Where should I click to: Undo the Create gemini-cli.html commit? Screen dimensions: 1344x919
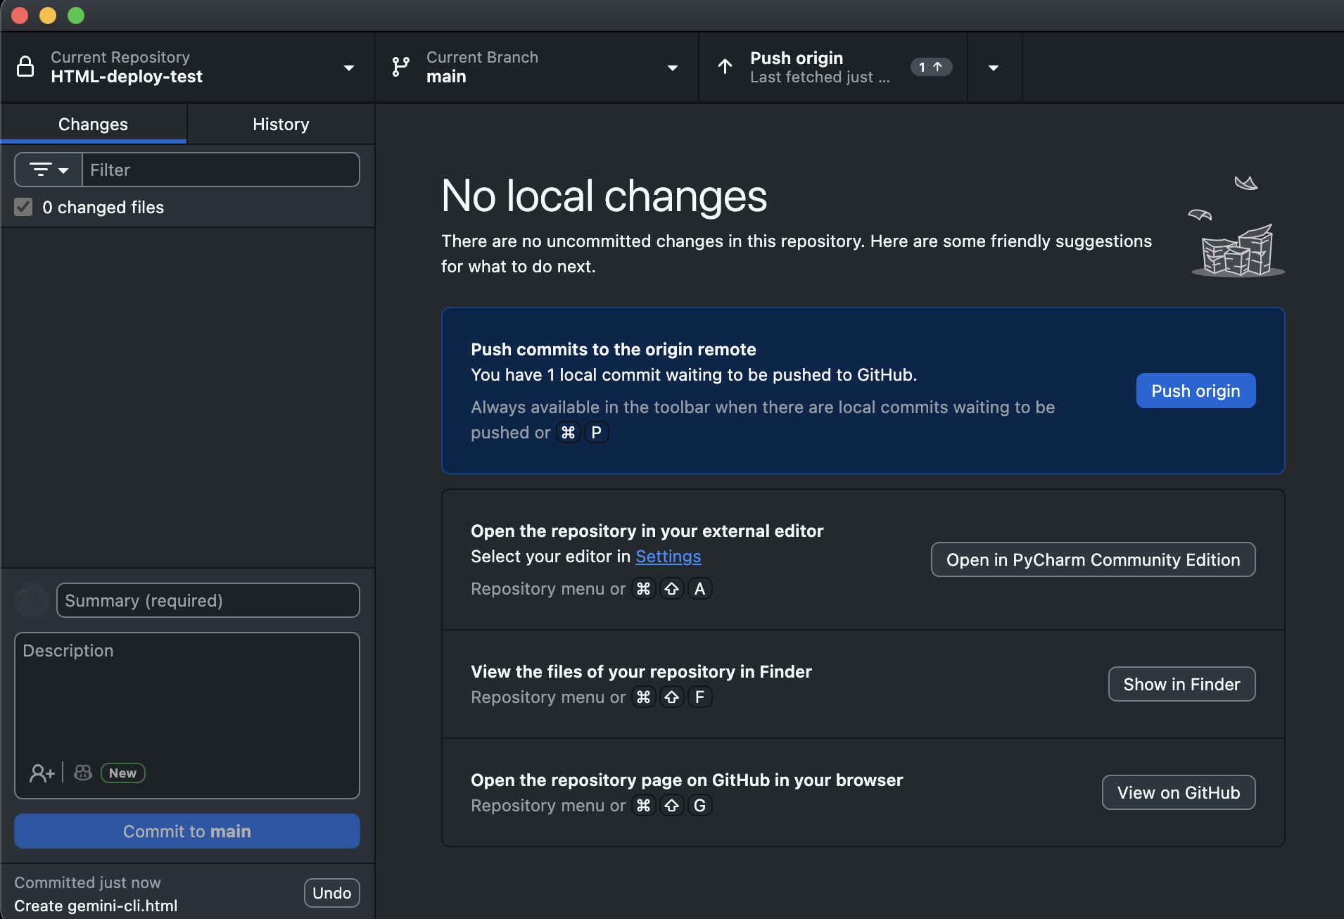(331, 892)
